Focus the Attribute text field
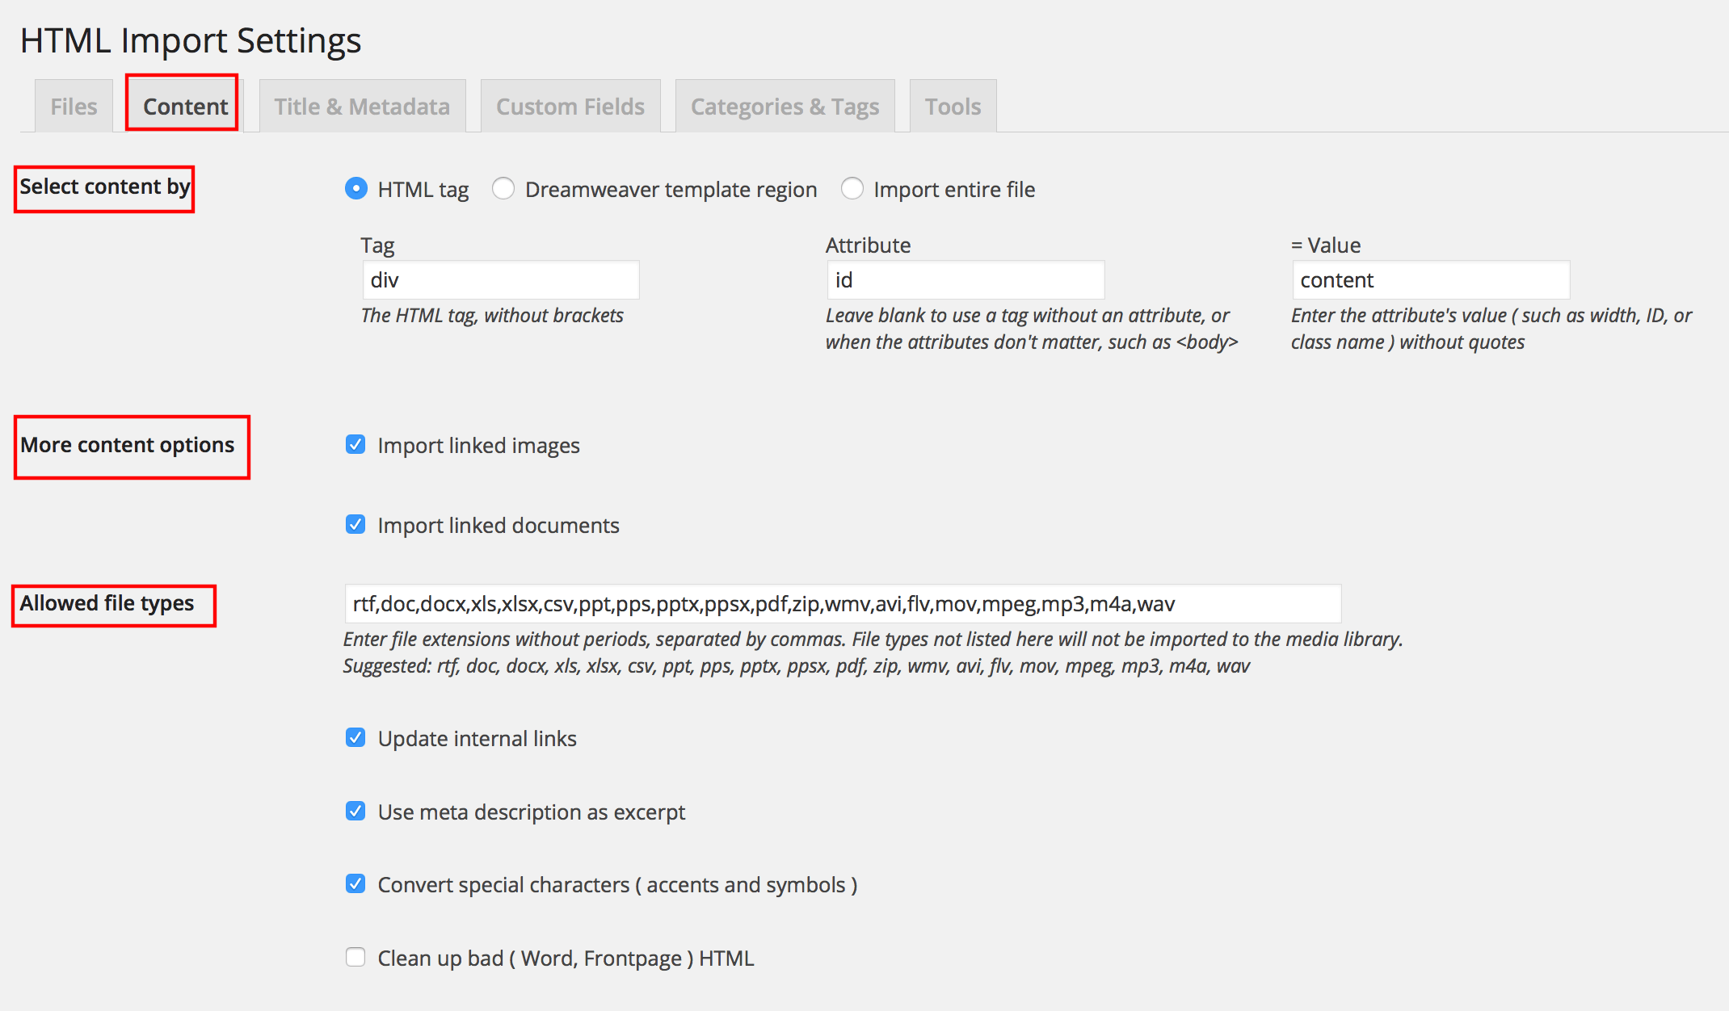 pos(965,280)
